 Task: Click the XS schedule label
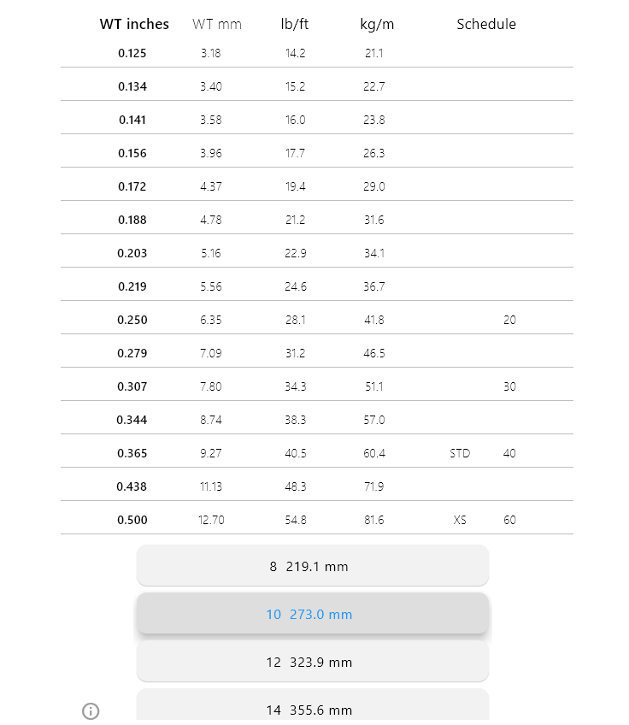(x=460, y=520)
